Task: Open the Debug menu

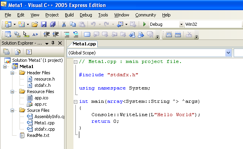Action: (86, 15)
